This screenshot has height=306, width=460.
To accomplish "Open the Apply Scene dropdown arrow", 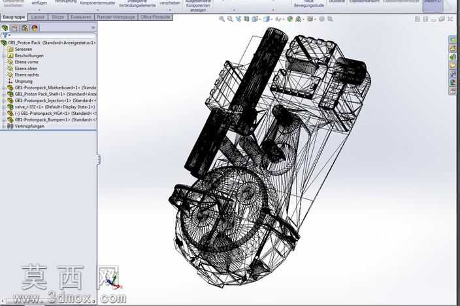I will point(304,20).
